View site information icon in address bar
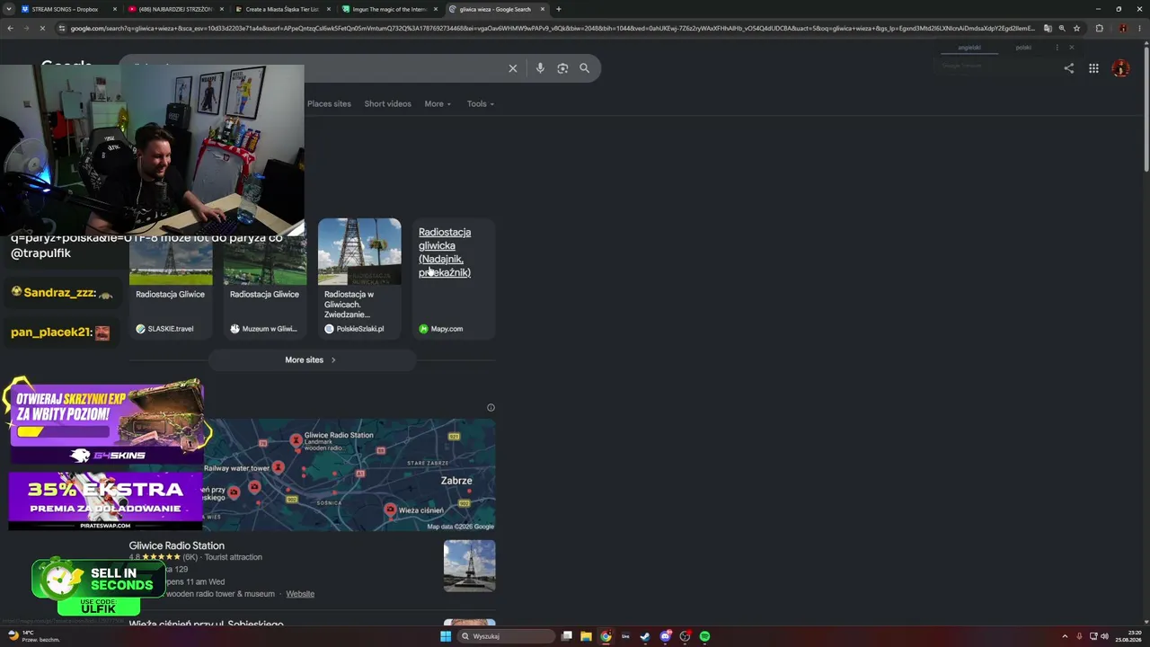The height and width of the screenshot is (647, 1150). pyautogui.click(x=62, y=28)
